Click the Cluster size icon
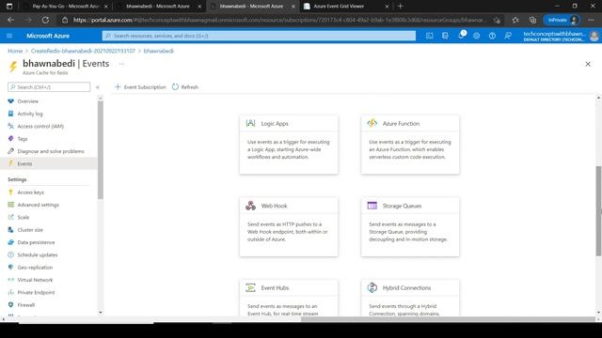 (x=10, y=230)
